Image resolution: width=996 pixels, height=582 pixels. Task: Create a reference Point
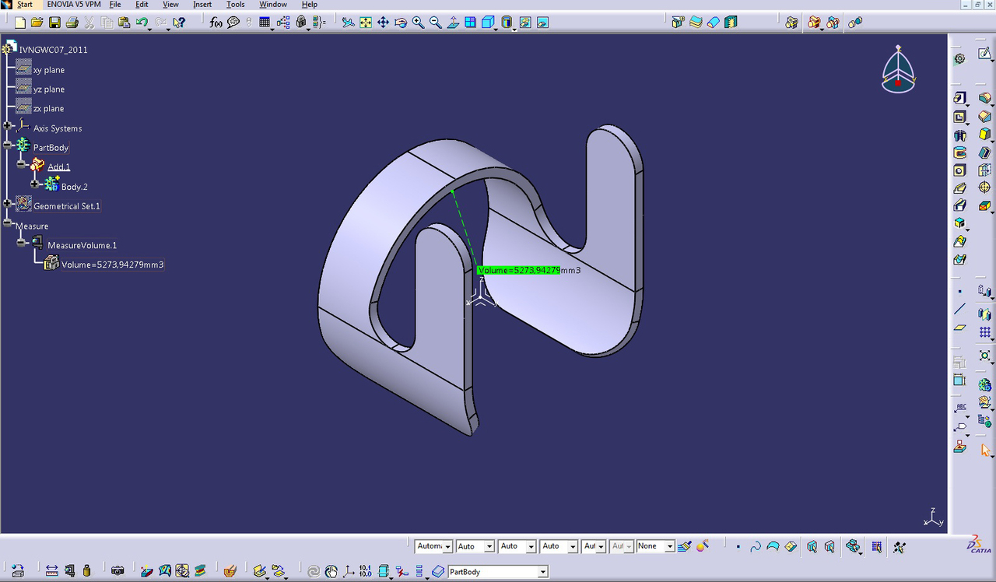(959, 291)
